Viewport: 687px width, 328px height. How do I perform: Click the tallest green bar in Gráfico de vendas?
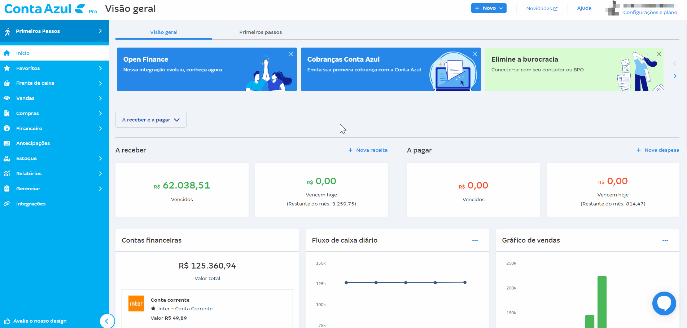pyautogui.click(x=602, y=302)
